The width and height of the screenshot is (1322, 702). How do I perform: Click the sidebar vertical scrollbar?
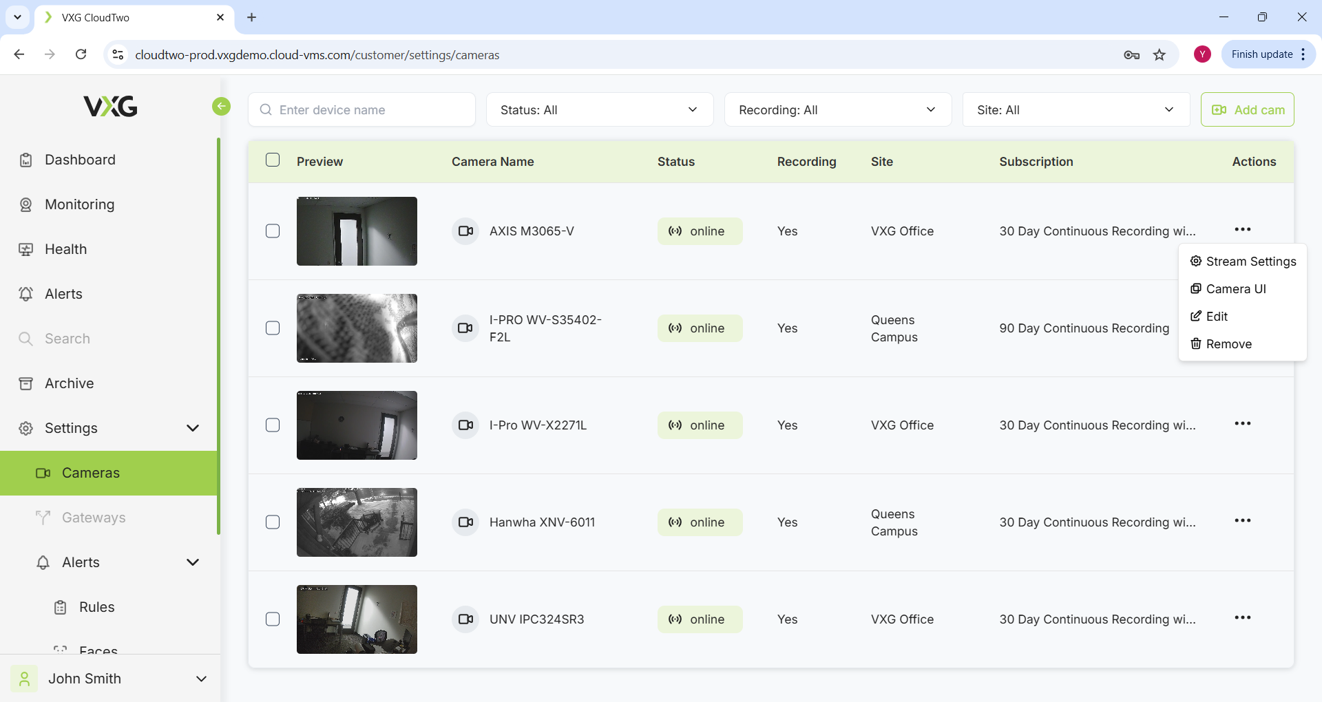218,336
